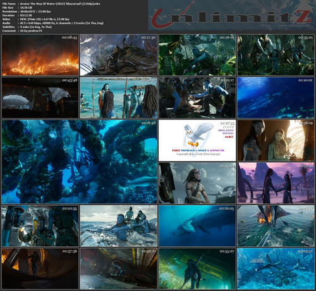Open the purple sunset hand-holding thumbnail
316x291 pixels.
(x=276, y=183)
